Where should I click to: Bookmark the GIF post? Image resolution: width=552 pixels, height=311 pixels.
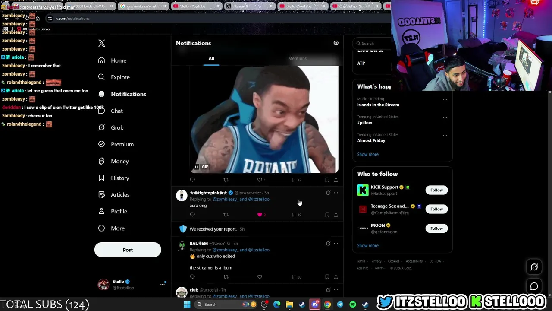click(x=327, y=180)
